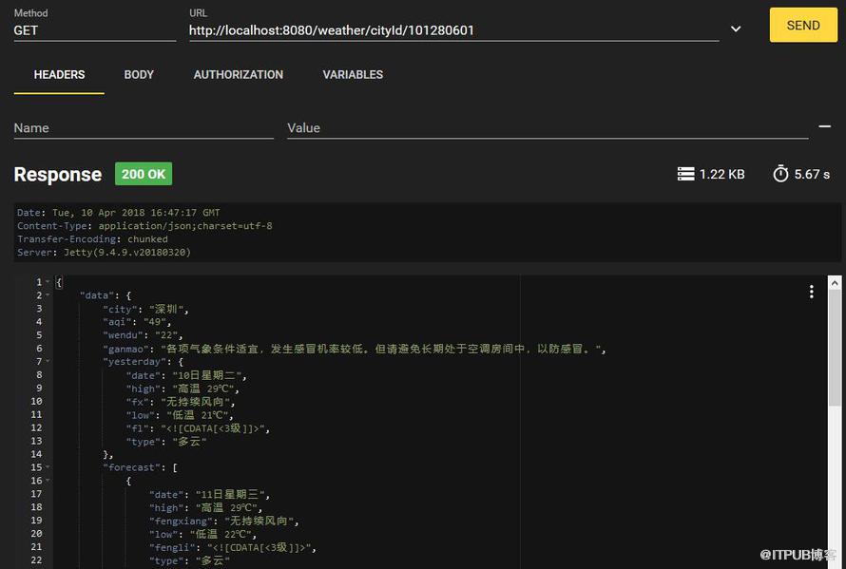Focus the header Name input
Viewport: 846px width, 569px height.
coord(144,128)
